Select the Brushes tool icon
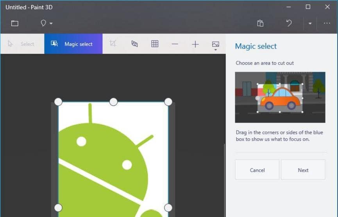Screen dimensions: 338x217 pos(43,23)
